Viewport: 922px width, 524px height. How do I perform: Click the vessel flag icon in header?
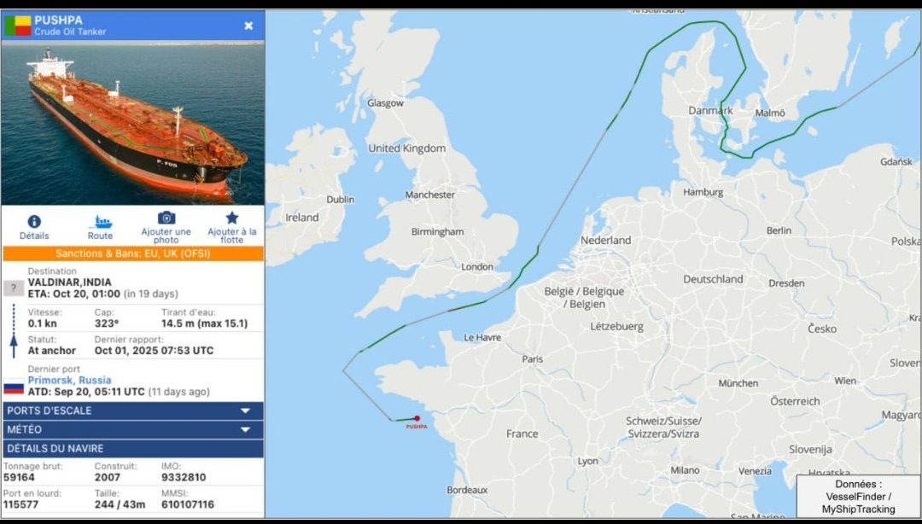point(18,26)
